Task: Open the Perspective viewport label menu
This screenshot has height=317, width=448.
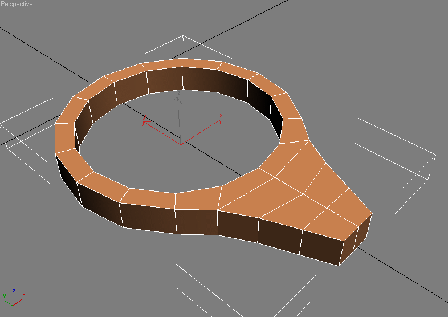Action: (17, 4)
